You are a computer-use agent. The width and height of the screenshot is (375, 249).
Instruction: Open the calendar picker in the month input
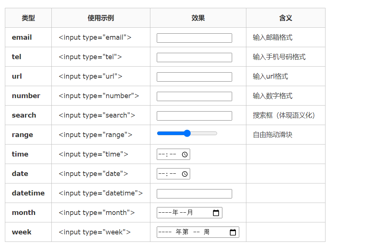pos(216,213)
